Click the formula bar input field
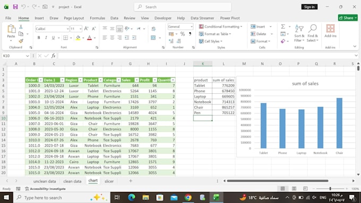This screenshot has width=361, height=203. pyautogui.click(x=207, y=56)
